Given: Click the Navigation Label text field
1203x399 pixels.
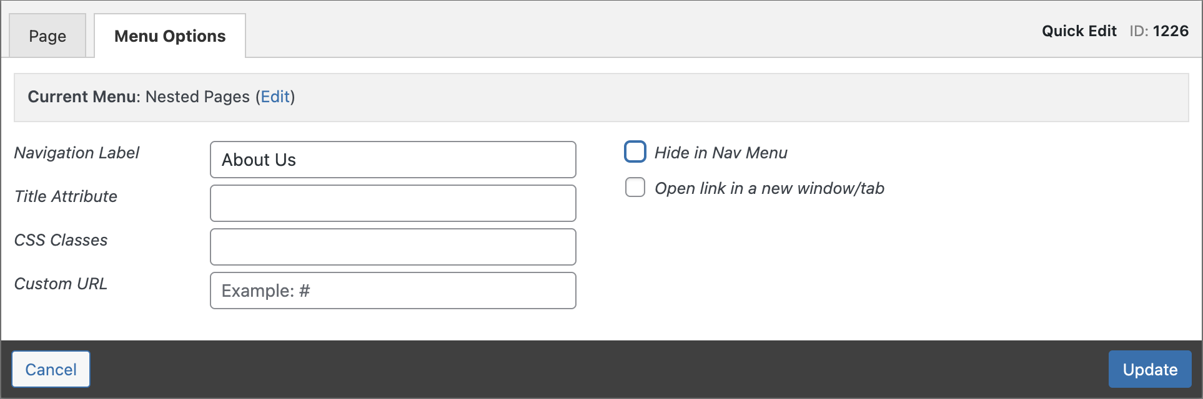Looking at the screenshot, I should click(393, 160).
